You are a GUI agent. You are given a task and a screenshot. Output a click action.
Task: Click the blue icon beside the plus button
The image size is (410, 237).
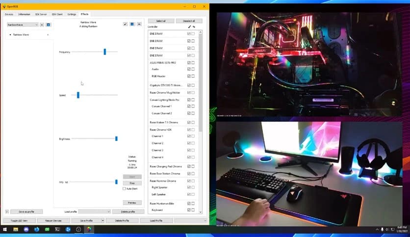(x=48, y=25)
